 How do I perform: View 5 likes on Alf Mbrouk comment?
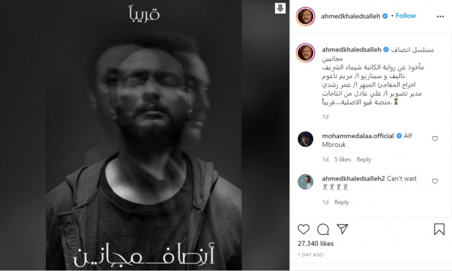[342, 159]
